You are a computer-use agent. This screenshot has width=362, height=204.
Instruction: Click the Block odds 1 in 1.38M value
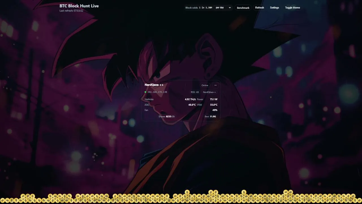[199, 8]
